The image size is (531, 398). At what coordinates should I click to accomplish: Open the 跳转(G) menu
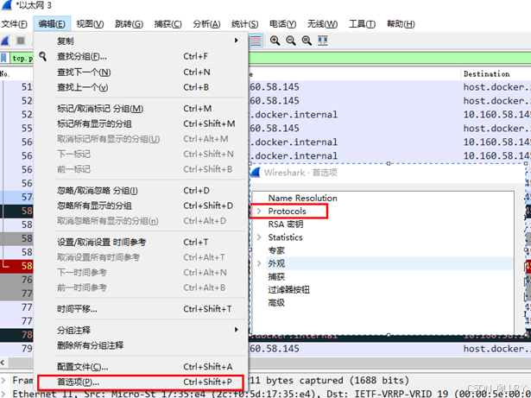[x=129, y=24]
